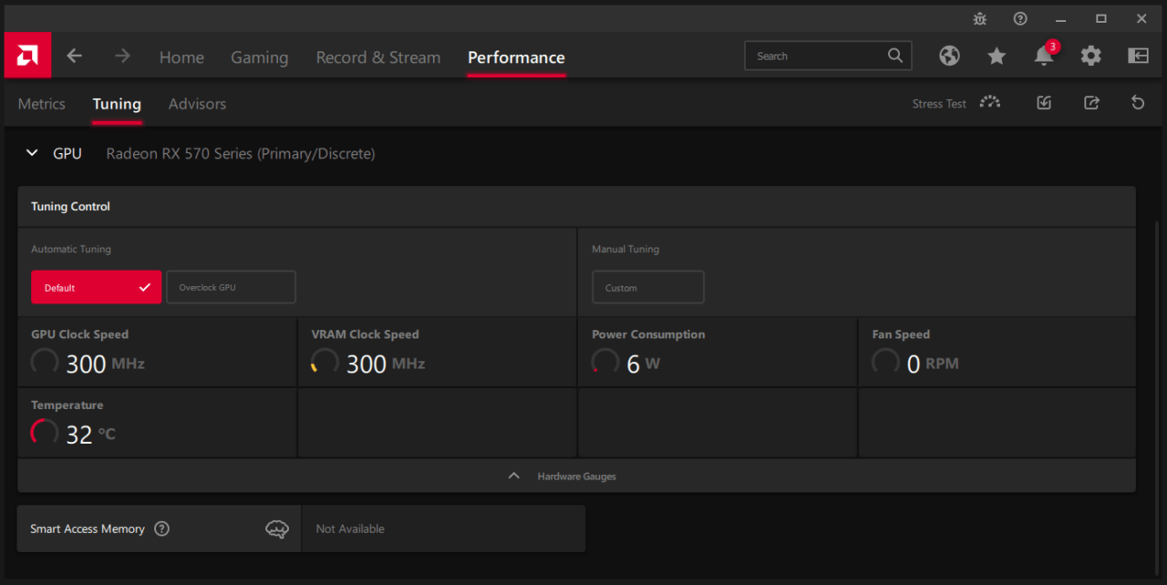
Task: Click into the Search field
Action: pyautogui.click(x=816, y=56)
